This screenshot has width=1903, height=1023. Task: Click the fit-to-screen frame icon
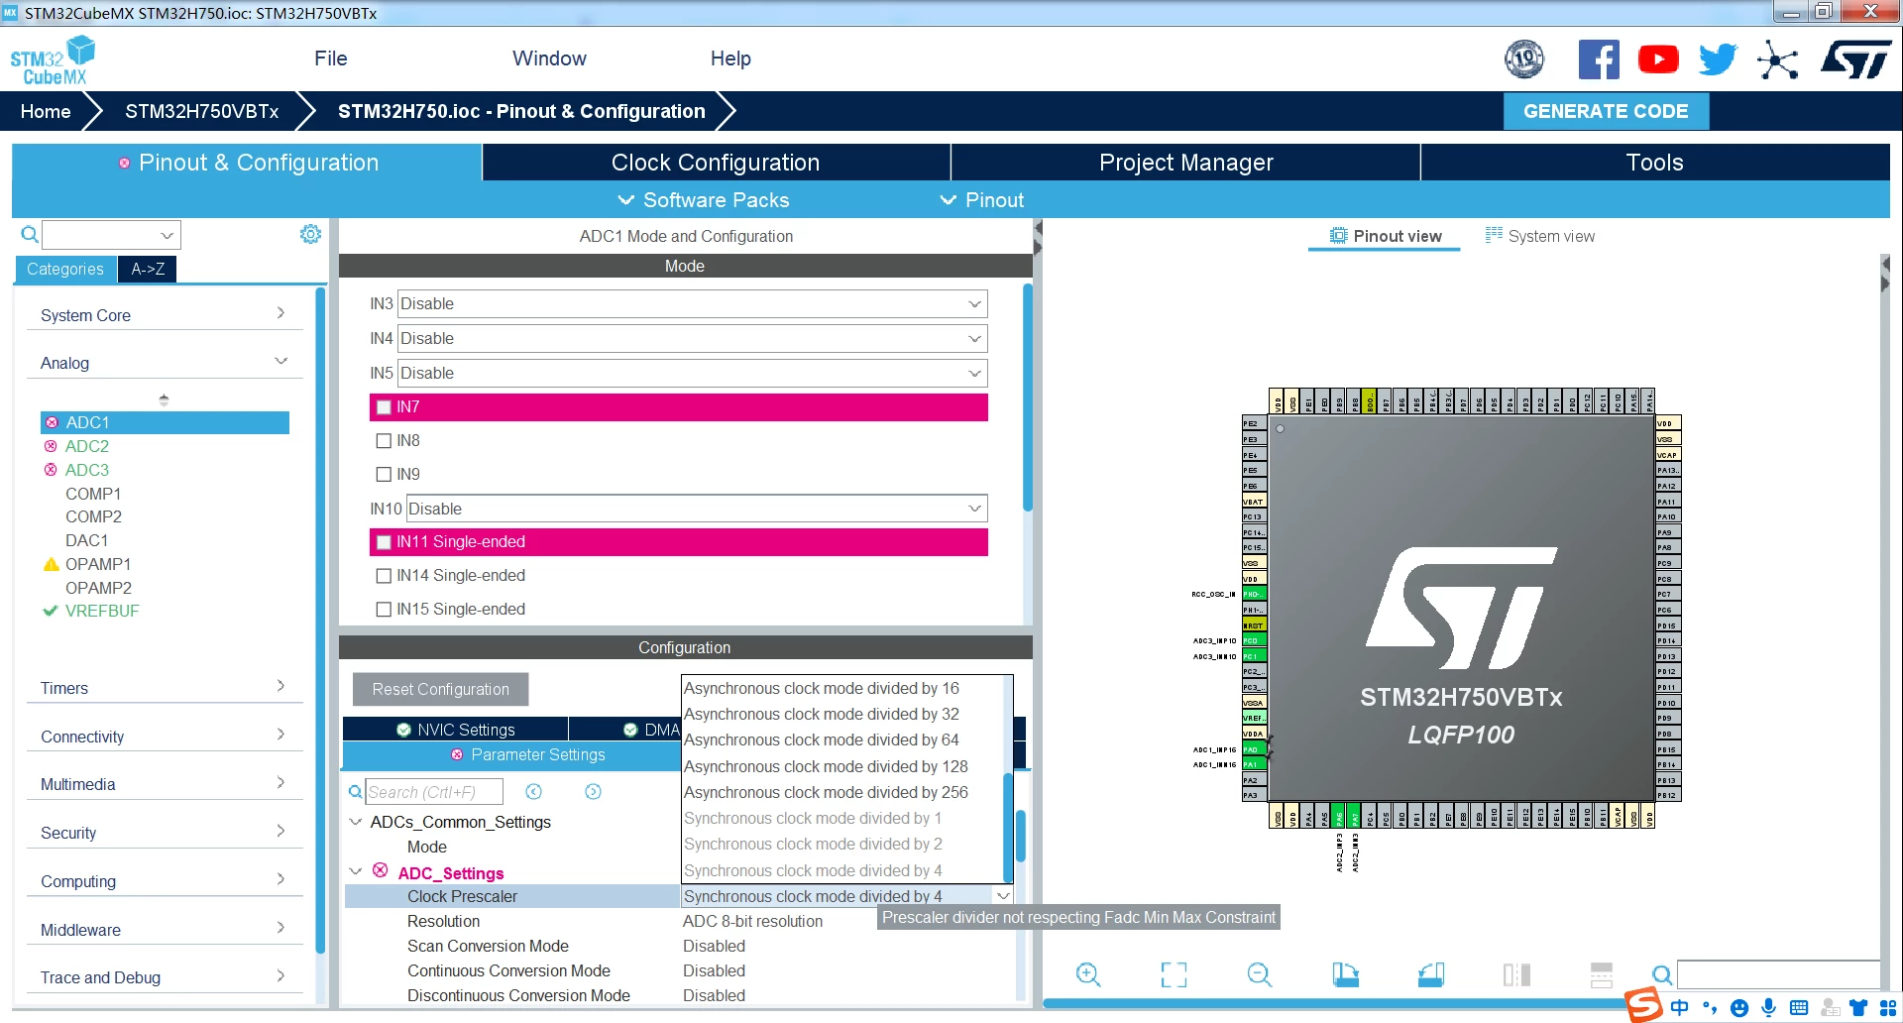point(1174,974)
